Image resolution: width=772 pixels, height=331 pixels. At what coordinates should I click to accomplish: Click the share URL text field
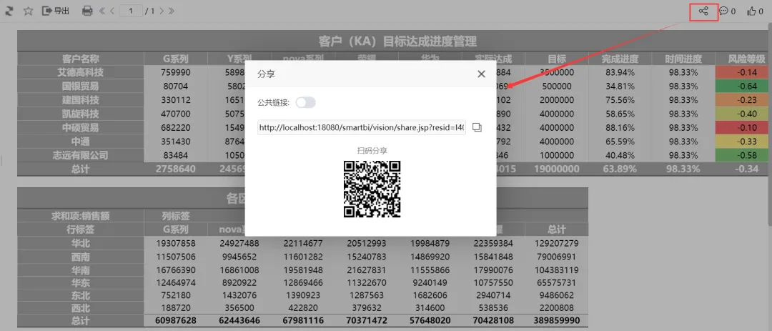362,127
